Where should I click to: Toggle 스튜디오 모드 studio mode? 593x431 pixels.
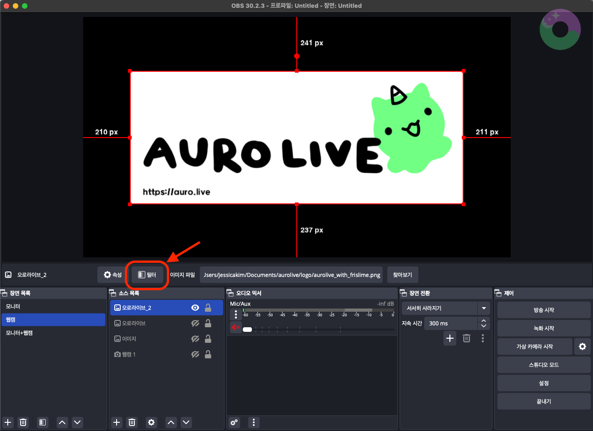point(544,365)
